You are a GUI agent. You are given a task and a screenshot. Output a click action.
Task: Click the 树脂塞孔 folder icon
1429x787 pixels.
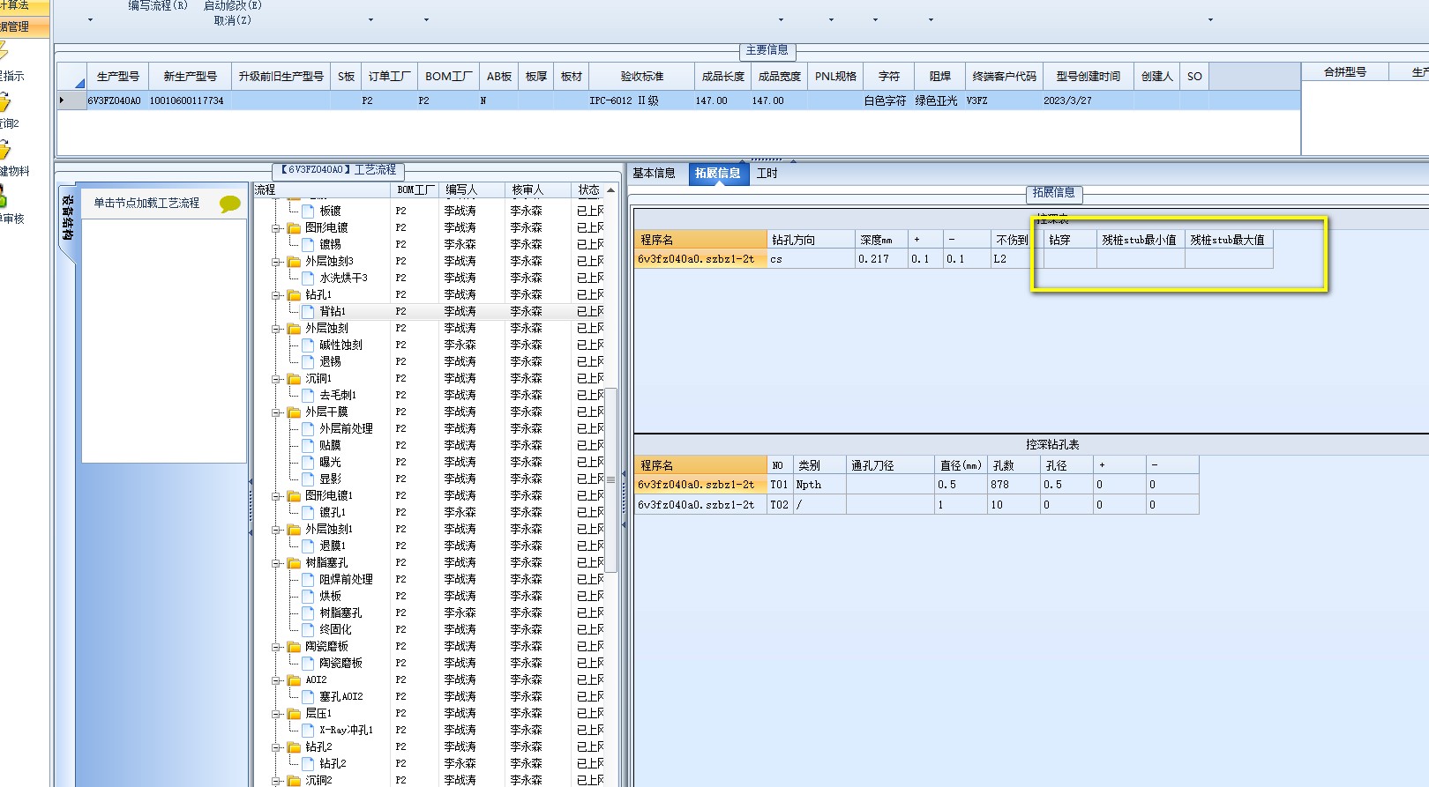click(x=294, y=562)
